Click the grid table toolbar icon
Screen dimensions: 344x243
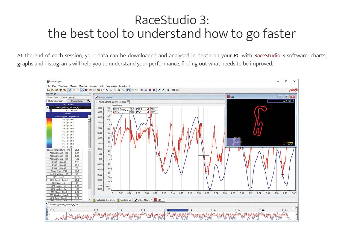[x=173, y=90]
